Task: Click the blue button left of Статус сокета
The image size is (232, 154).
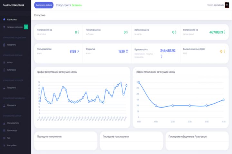Action: 44,5
